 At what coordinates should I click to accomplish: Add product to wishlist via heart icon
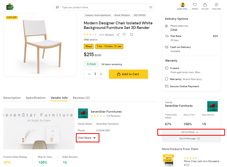pyautogui.click(x=124, y=34)
